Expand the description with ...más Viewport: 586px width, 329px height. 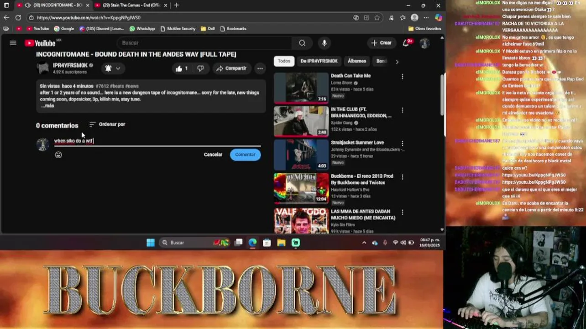[47, 106]
